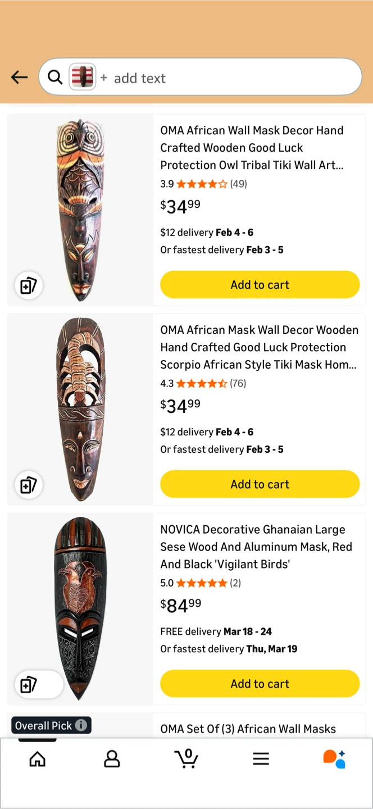
Task: Launch the Rufus AI assistant icon
Action: pos(334,758)
